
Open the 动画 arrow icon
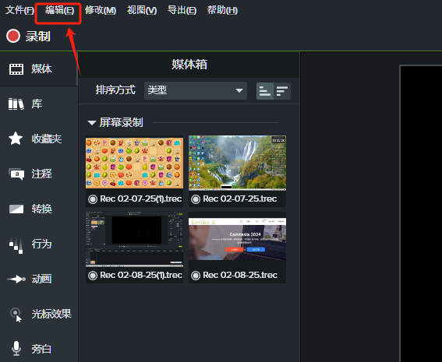point(16,279)
